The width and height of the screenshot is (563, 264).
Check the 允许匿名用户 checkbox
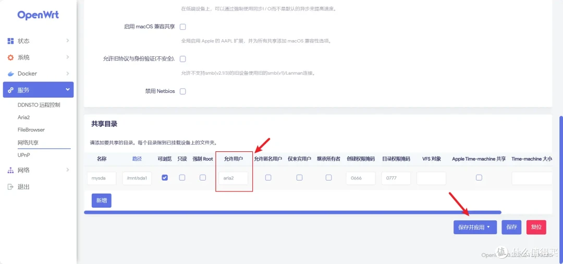268,177
